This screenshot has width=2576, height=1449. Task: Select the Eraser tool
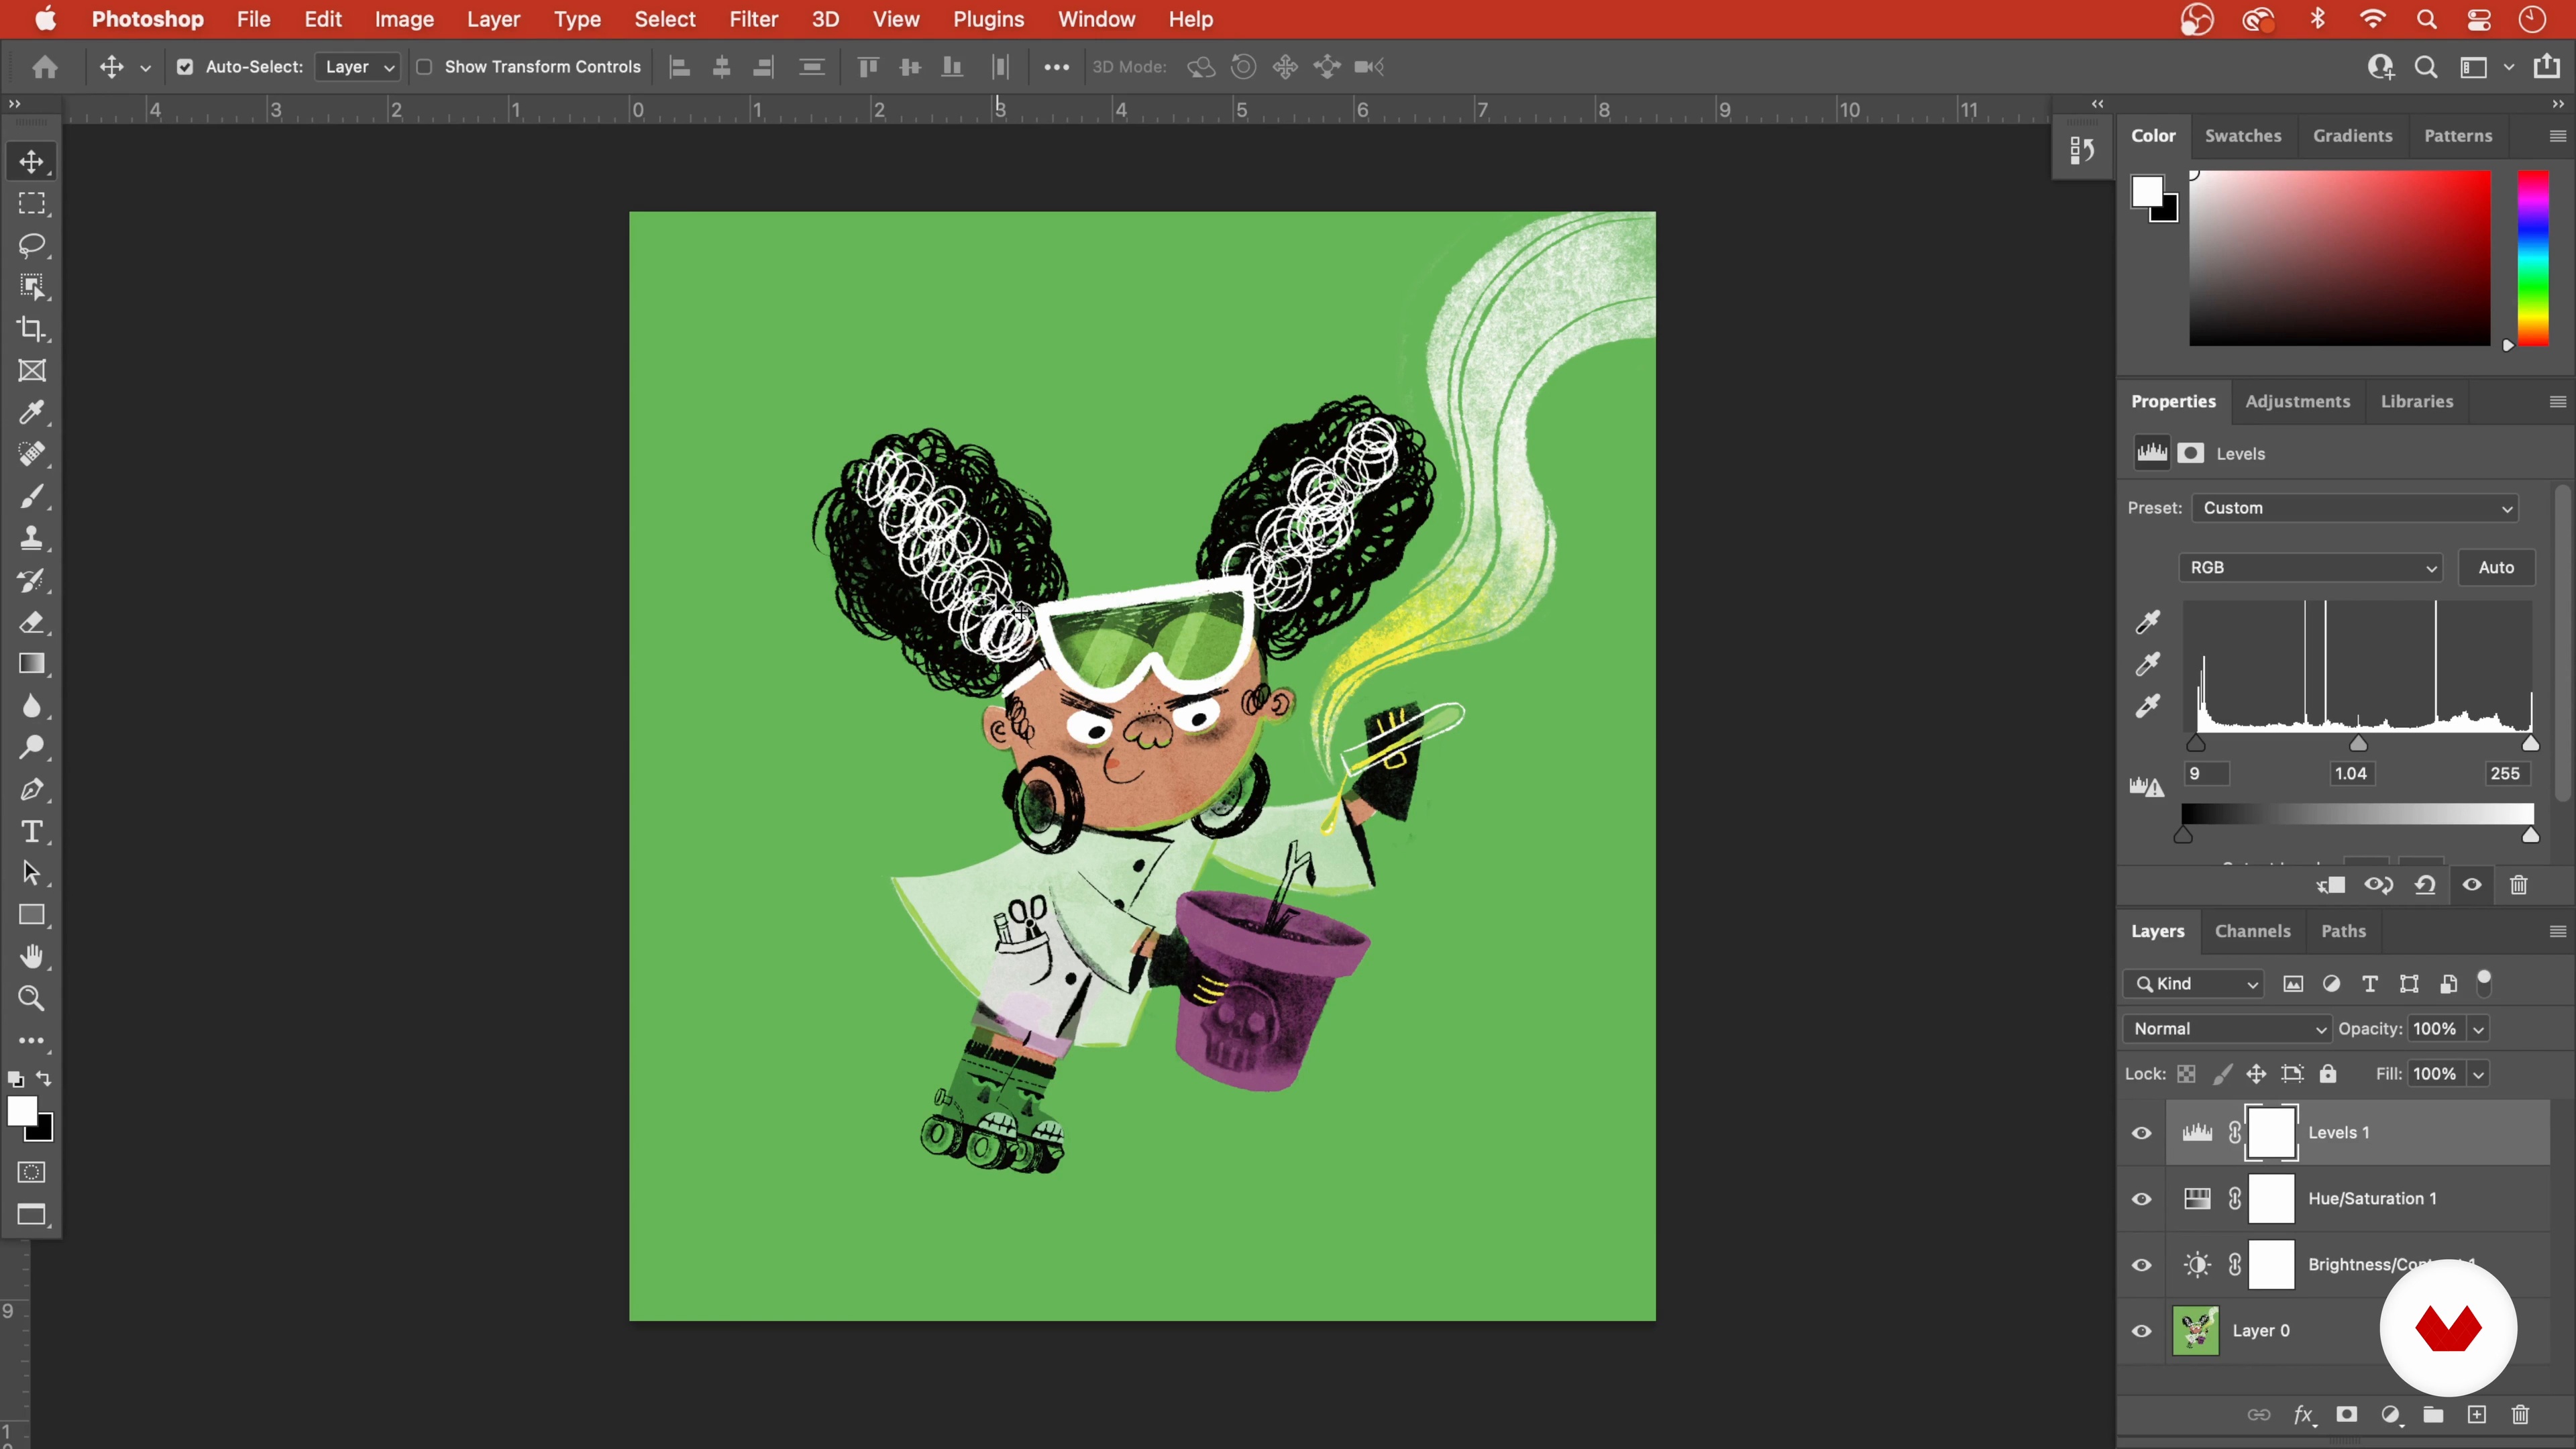32,623
